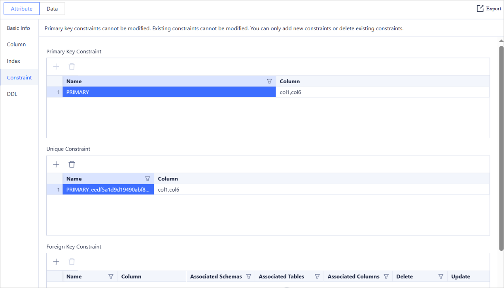The width and height of the screenshot is (504, 288).
Task: Filter Associated Schemas column
Action: (249, 276)
